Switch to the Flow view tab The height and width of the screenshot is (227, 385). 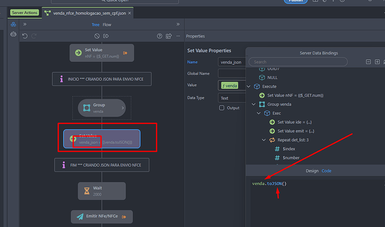coord(107,25)
